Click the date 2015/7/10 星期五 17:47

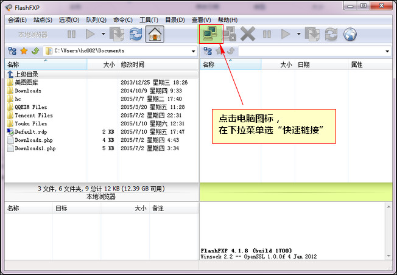(153, 132)
